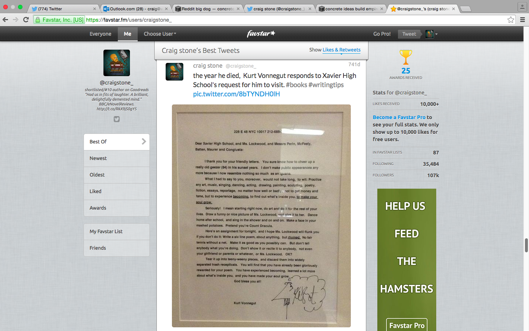Open user avatar menu in top bar
The width and height of the screenshot is (529, 331).
point(431,34)
